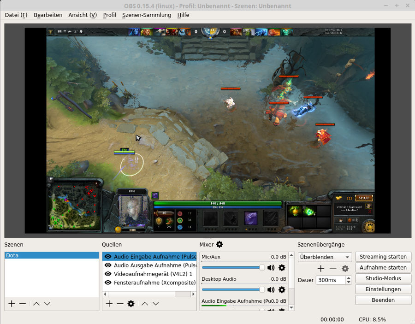Screen dimensions: 415x324
Task: Mute the Desktop Audio speaker icon
Action: pos(271,289)
